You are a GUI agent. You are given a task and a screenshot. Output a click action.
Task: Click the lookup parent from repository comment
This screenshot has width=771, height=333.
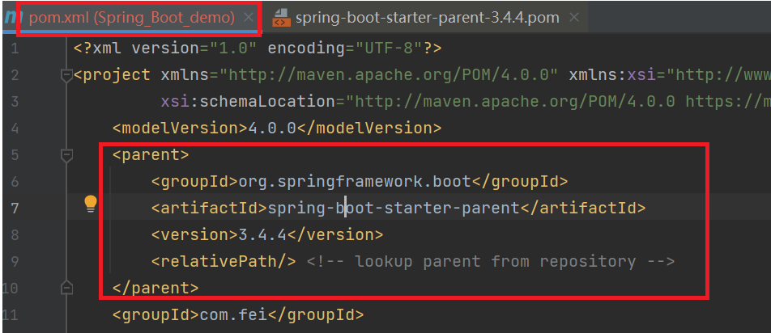[x=491, y=261]
